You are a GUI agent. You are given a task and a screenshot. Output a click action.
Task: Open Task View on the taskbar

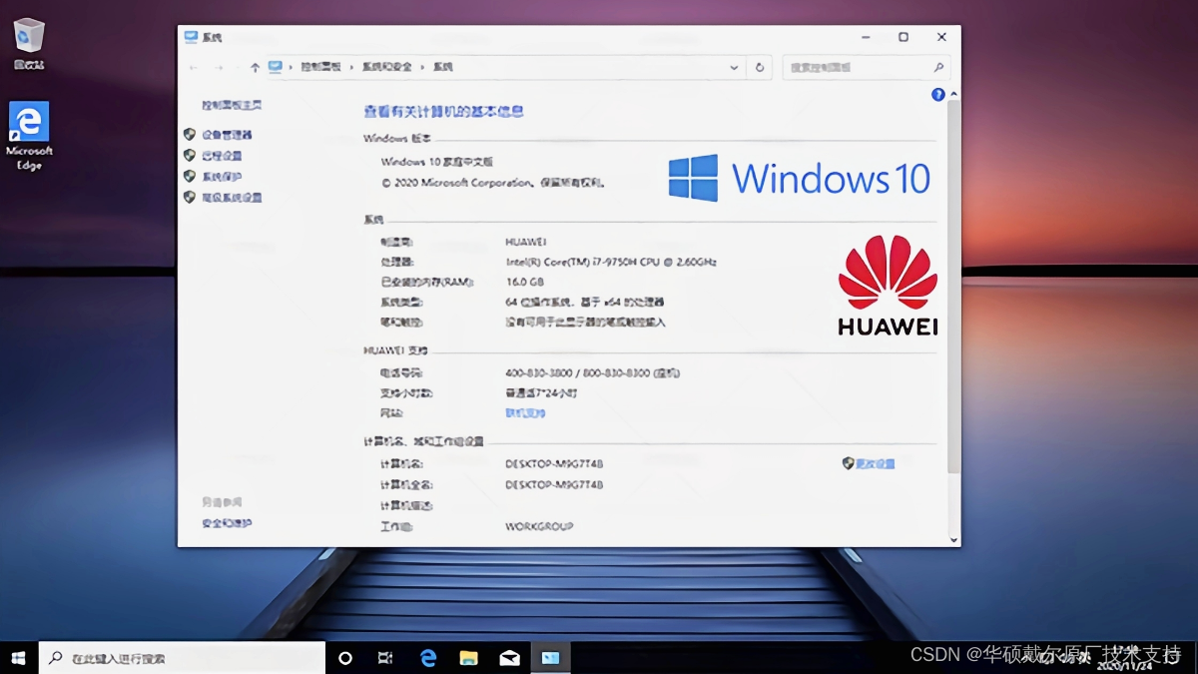tap(385, 658)
